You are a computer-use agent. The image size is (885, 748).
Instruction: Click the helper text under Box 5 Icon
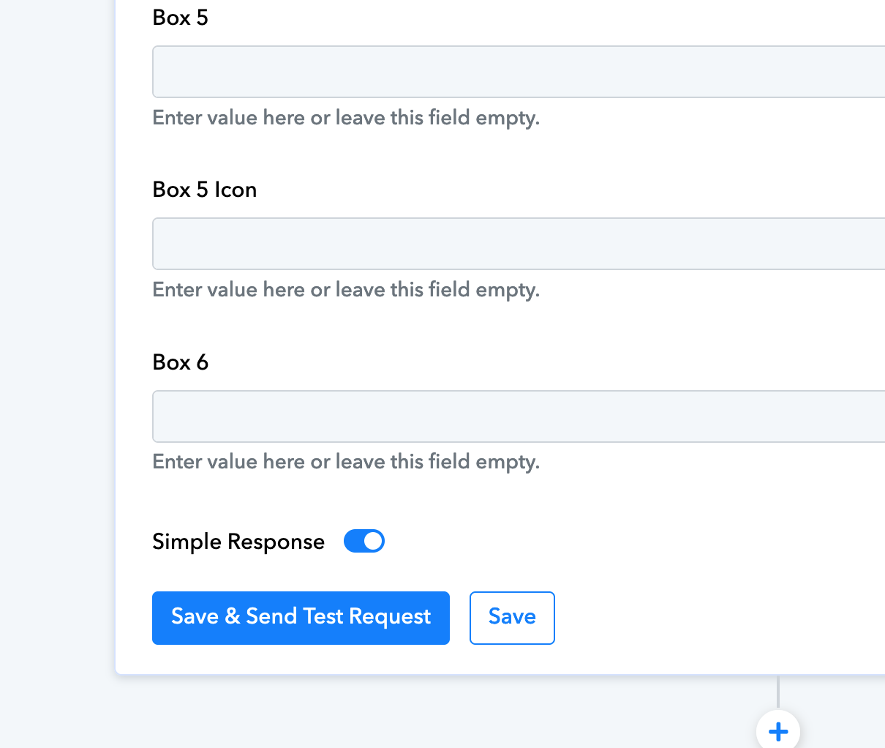click(x=346, y=290)
